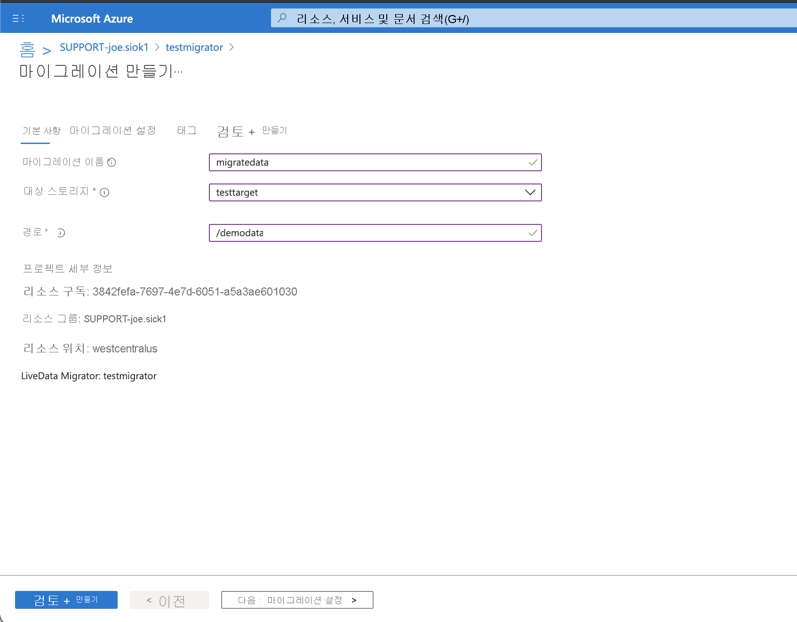Click the Microsoft Azure logo
Image resolution: width=797 pixels, height=622 pixels.
[x=92, y=18]
